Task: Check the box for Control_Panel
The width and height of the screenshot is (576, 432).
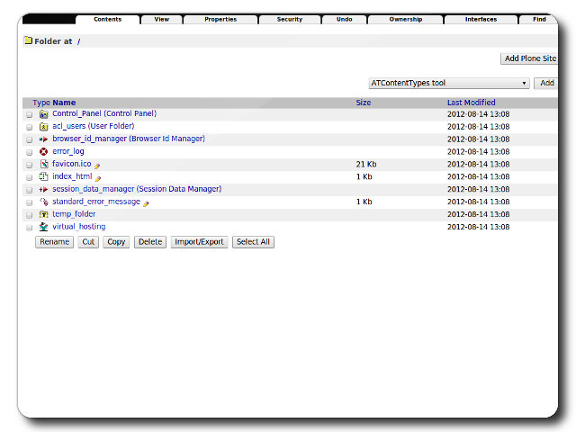Action: point(30,115)
